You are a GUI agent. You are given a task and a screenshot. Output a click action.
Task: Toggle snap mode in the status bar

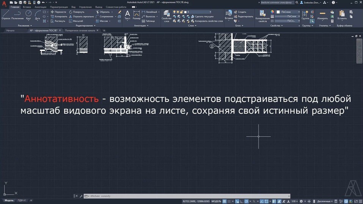(229, 201)
